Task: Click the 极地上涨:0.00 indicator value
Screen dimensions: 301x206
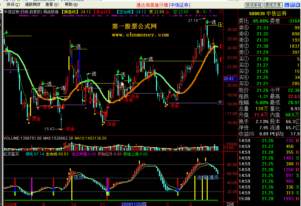Action: point(135,154)
